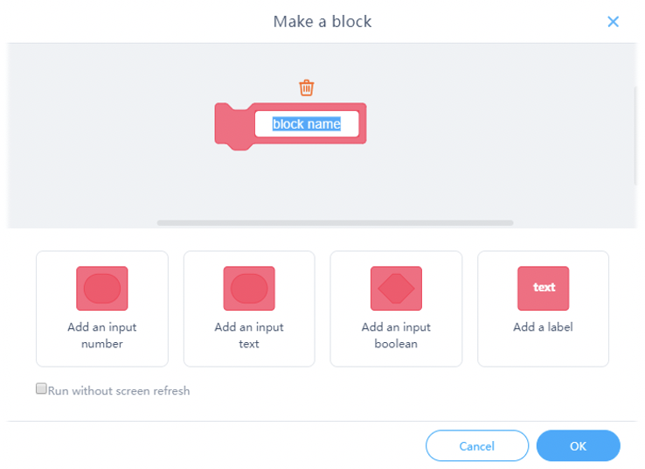
Task: Select 'Add an input boolean' card
Action: click(x=396, y=309)
